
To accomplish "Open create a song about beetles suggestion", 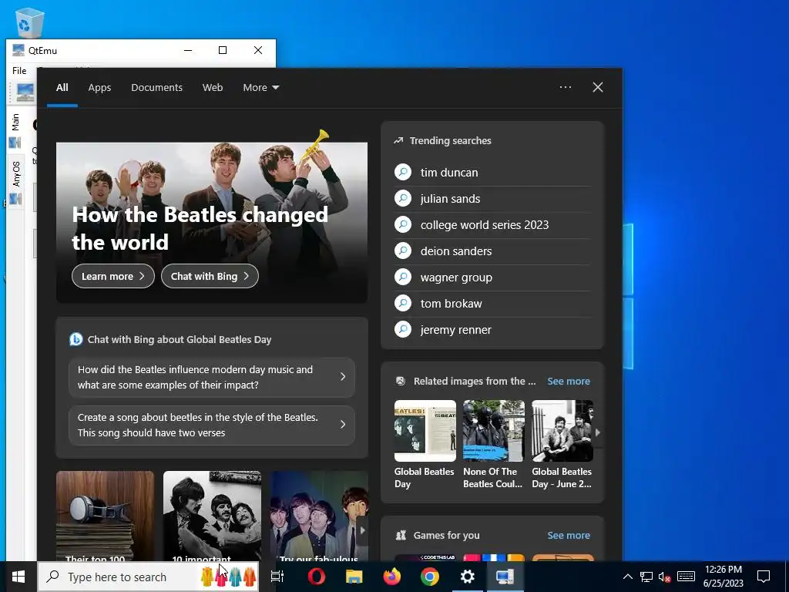I will click(x=212, y=425).
